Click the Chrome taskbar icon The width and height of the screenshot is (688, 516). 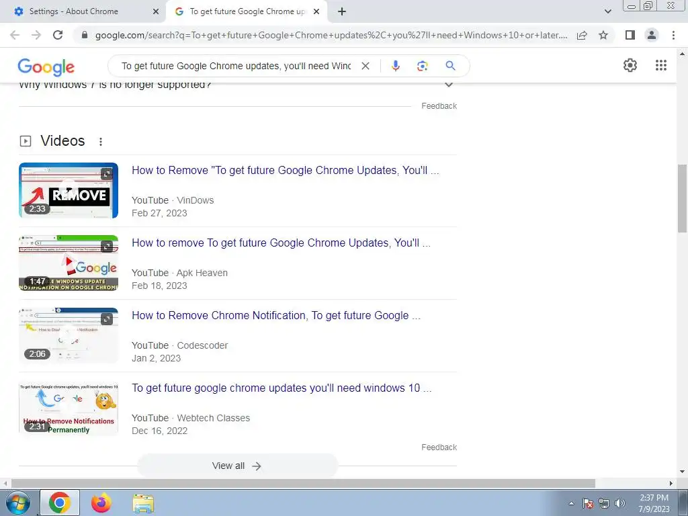[60, 503]
